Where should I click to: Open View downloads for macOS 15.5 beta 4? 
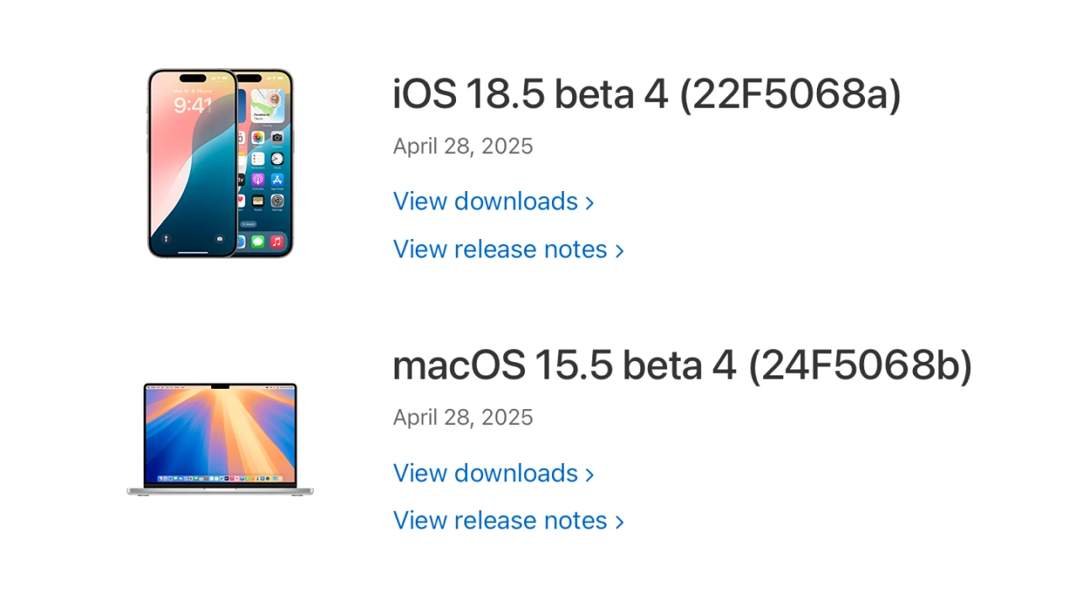click(485, 473)
